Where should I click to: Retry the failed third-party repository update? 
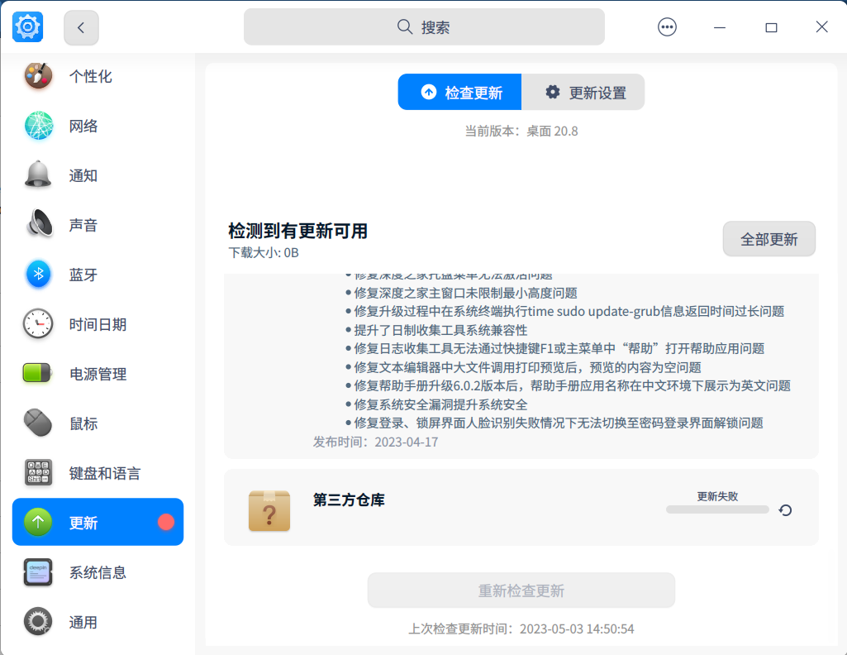point(785,510)
